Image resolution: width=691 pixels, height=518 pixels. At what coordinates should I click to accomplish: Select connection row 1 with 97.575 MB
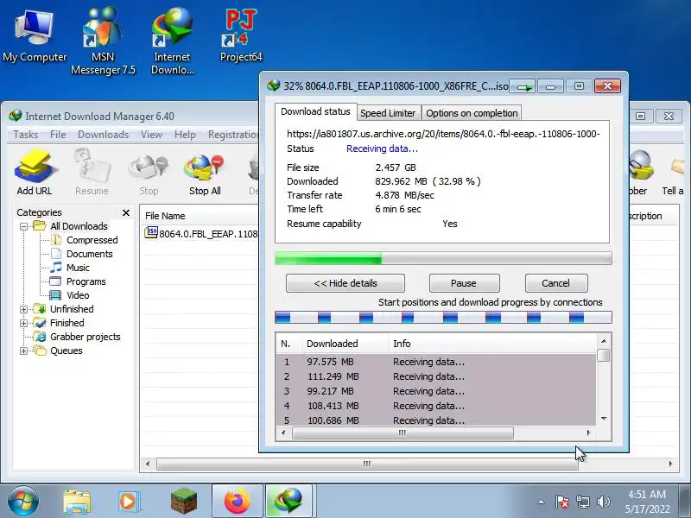[x=436, y=362]
